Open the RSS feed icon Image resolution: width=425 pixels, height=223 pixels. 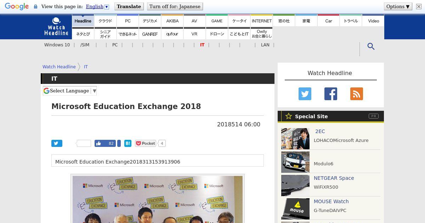coord(356,94)
